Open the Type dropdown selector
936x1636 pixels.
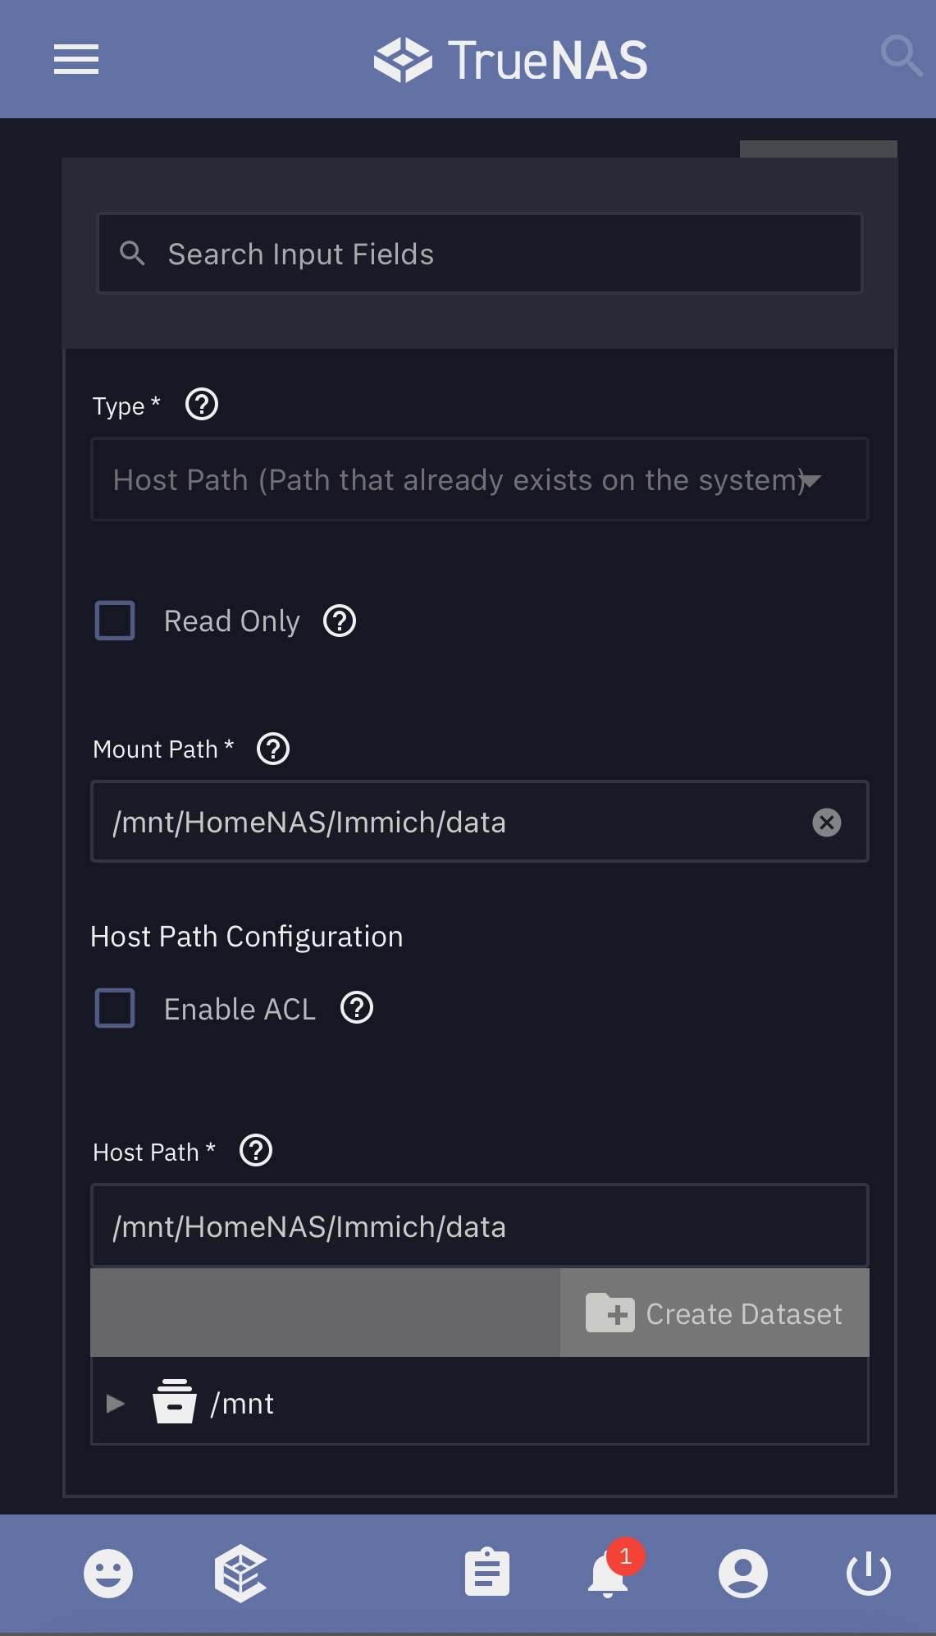coord(479,479)
